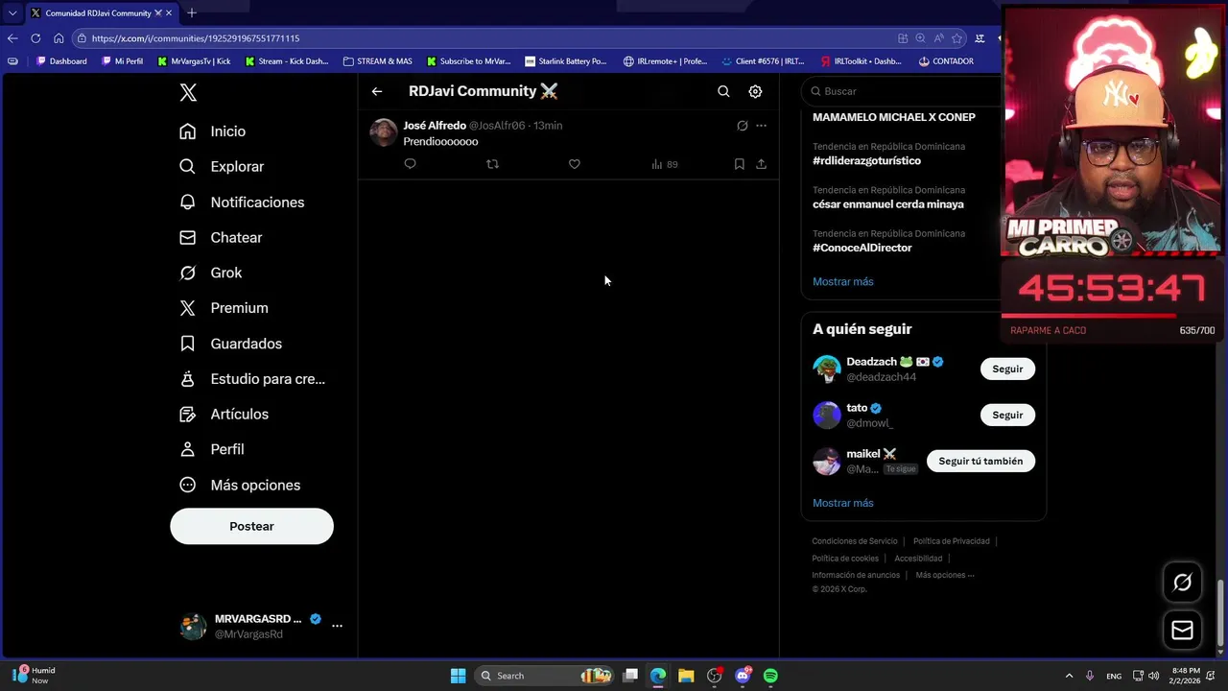1228x691 pixels.
Task: Show more trends link
Action: pos(843,281)
